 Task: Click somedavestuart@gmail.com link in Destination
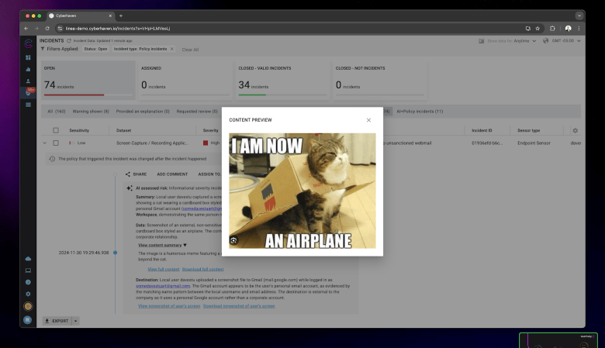[163, 286]
